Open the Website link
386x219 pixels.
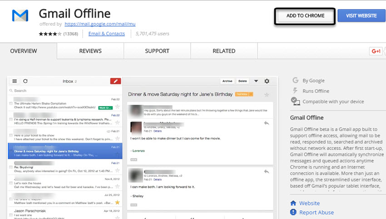[x=309, y=203]
